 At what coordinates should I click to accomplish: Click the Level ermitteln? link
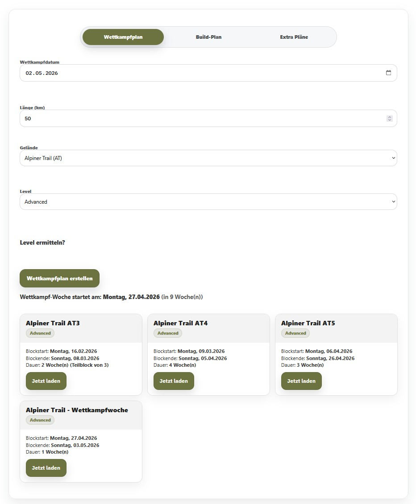(x=42, y=243)
